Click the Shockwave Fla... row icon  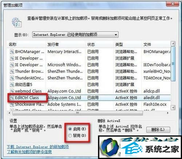(12, 104)
